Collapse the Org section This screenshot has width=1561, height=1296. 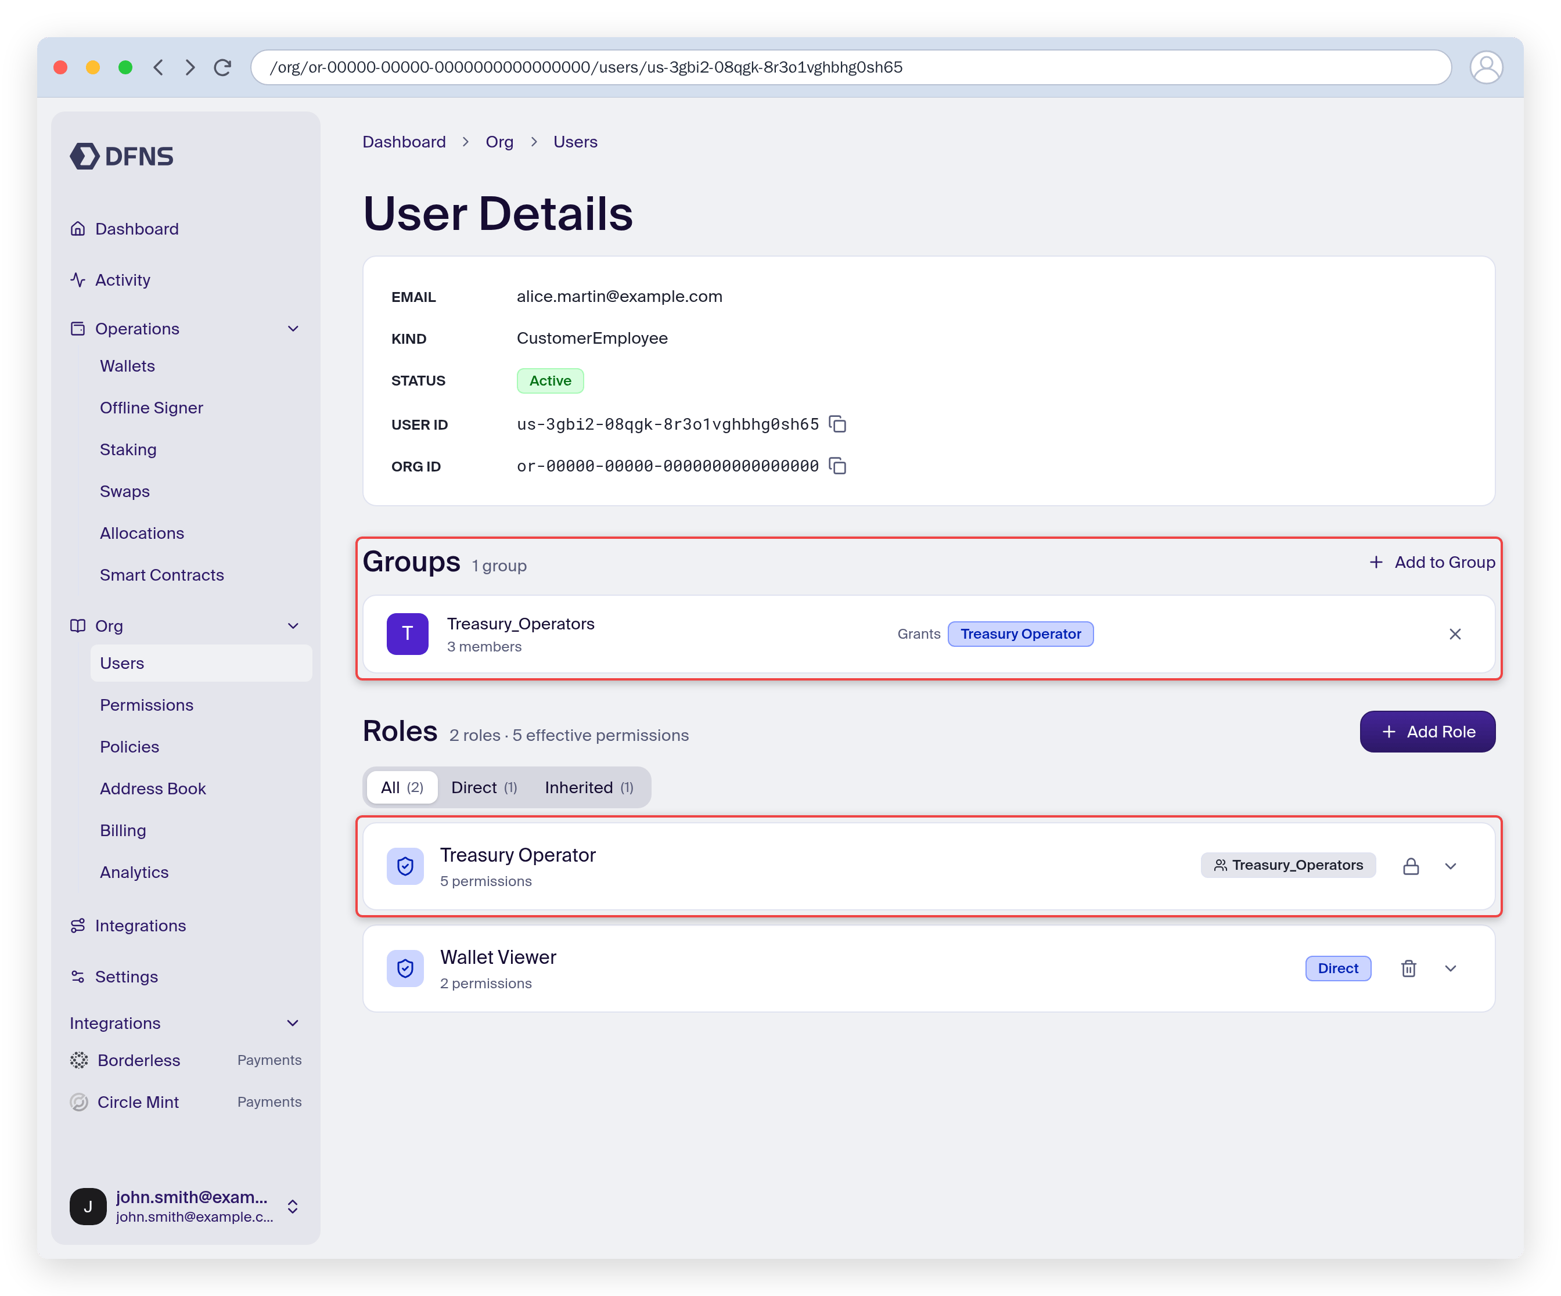pyautogui.click(x=293, y=626)
